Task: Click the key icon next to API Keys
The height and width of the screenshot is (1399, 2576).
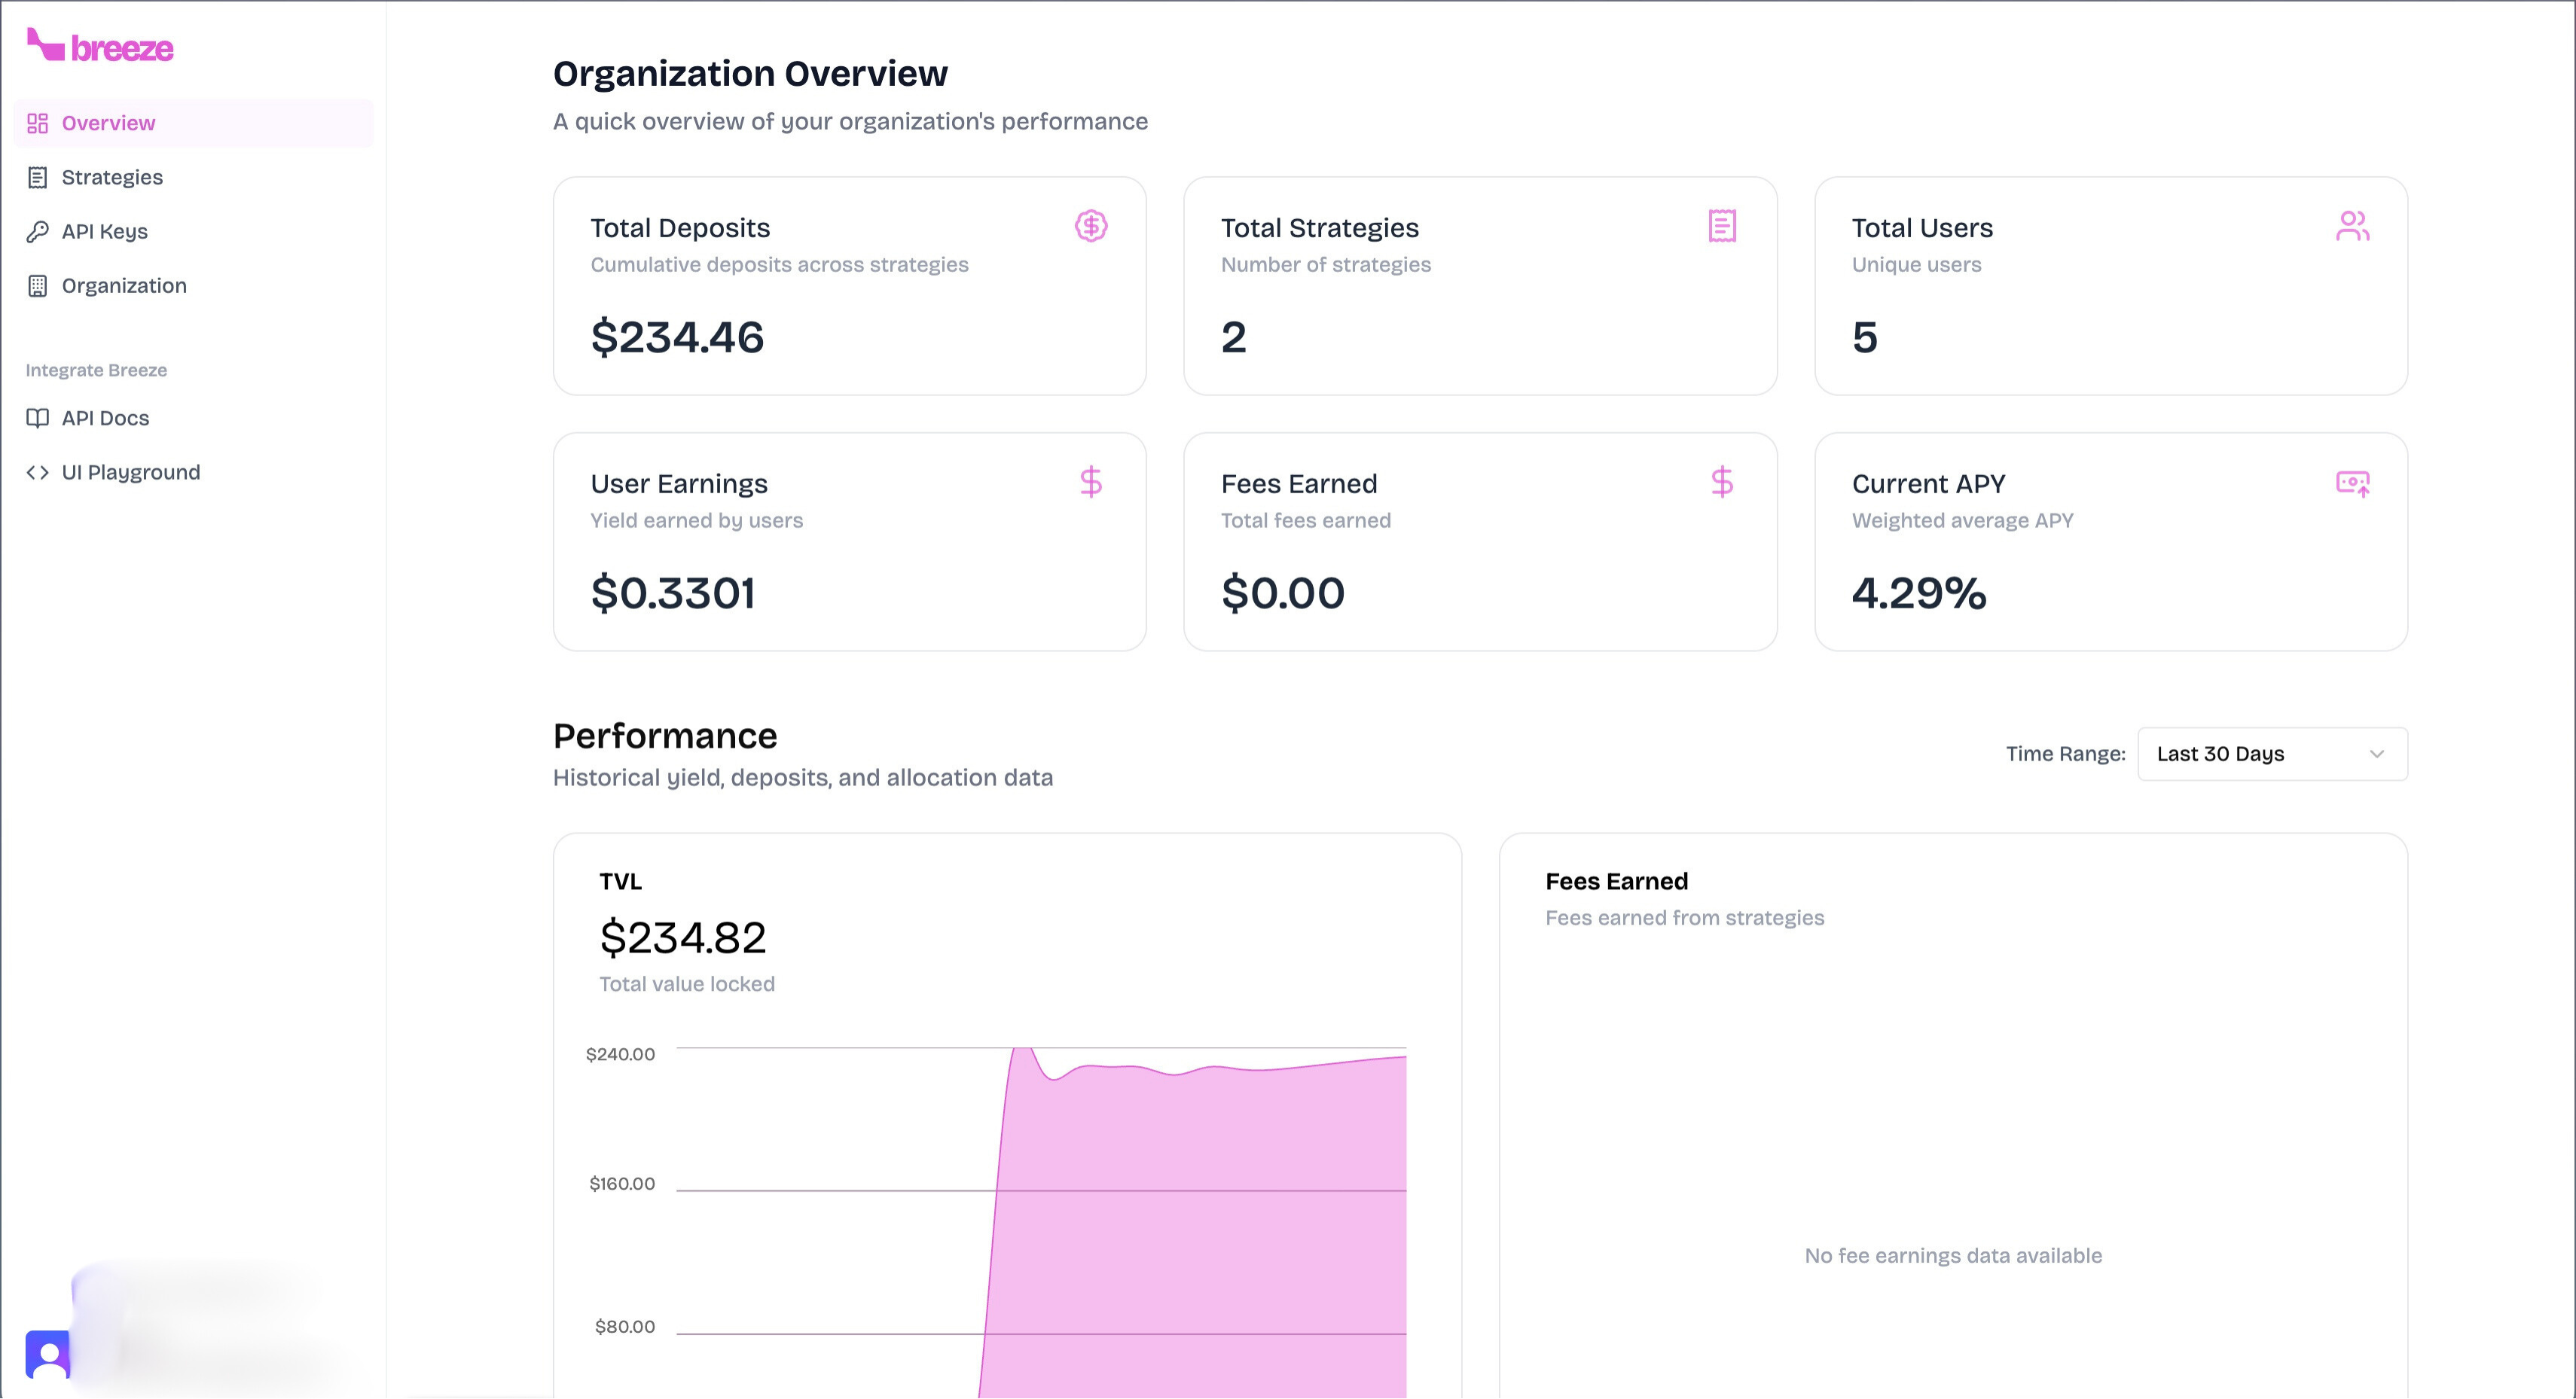Action: pyautogui.click(x=37, y=231)
